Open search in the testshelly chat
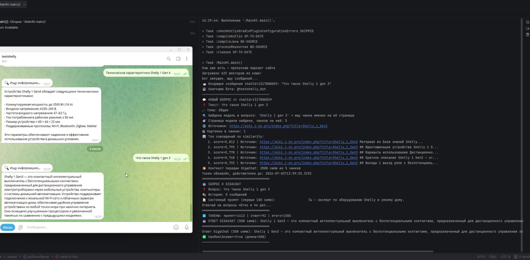This screenshot has width=530, height=260. coord(169,59)
